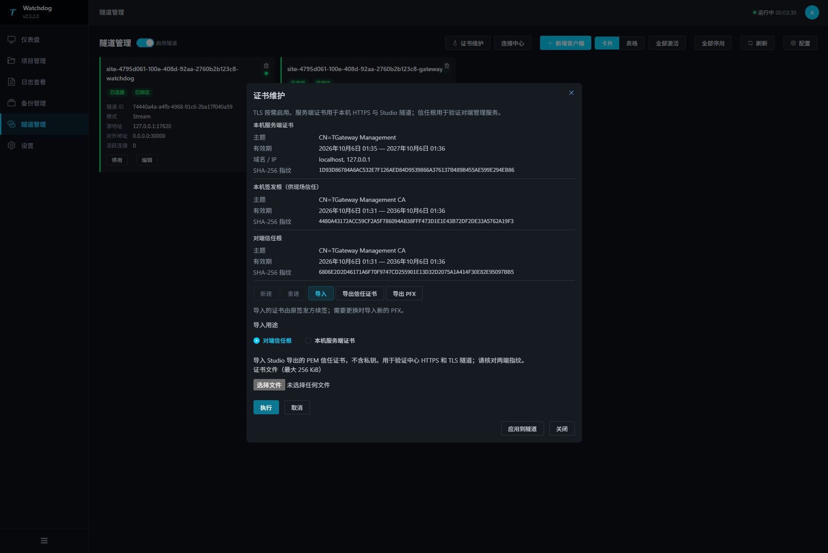Click the external address 0.0.0.0:30000
The height and width of the screenshot is (553, 828).
click(x=149, y=136)
